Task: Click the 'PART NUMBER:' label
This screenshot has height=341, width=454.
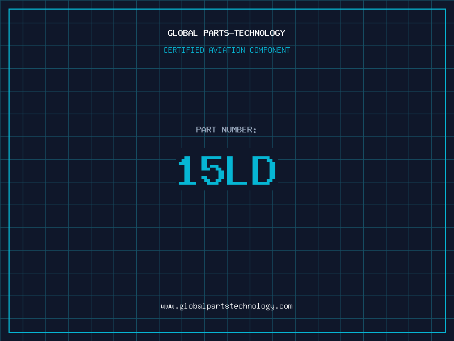Action: (226, 130)
